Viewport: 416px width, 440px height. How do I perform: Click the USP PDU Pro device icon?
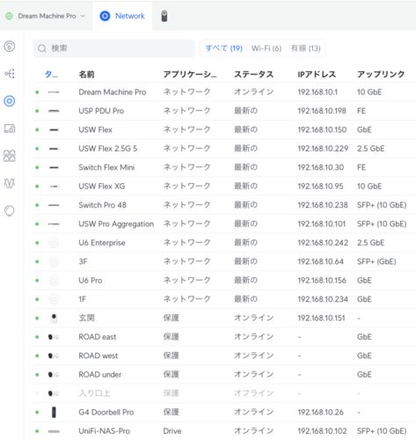[54, 111]
